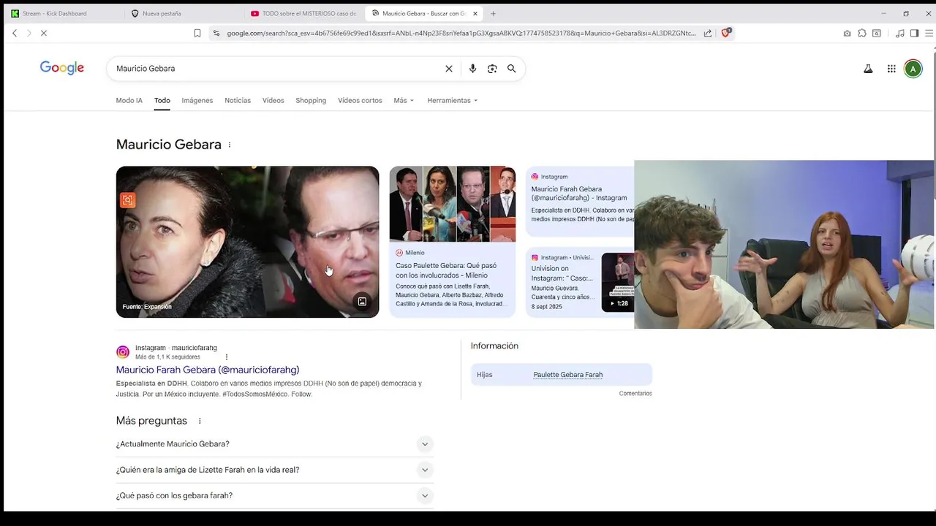Expand question about amiga de Lizette Farah
936x526 pixels.
(274, 470)
